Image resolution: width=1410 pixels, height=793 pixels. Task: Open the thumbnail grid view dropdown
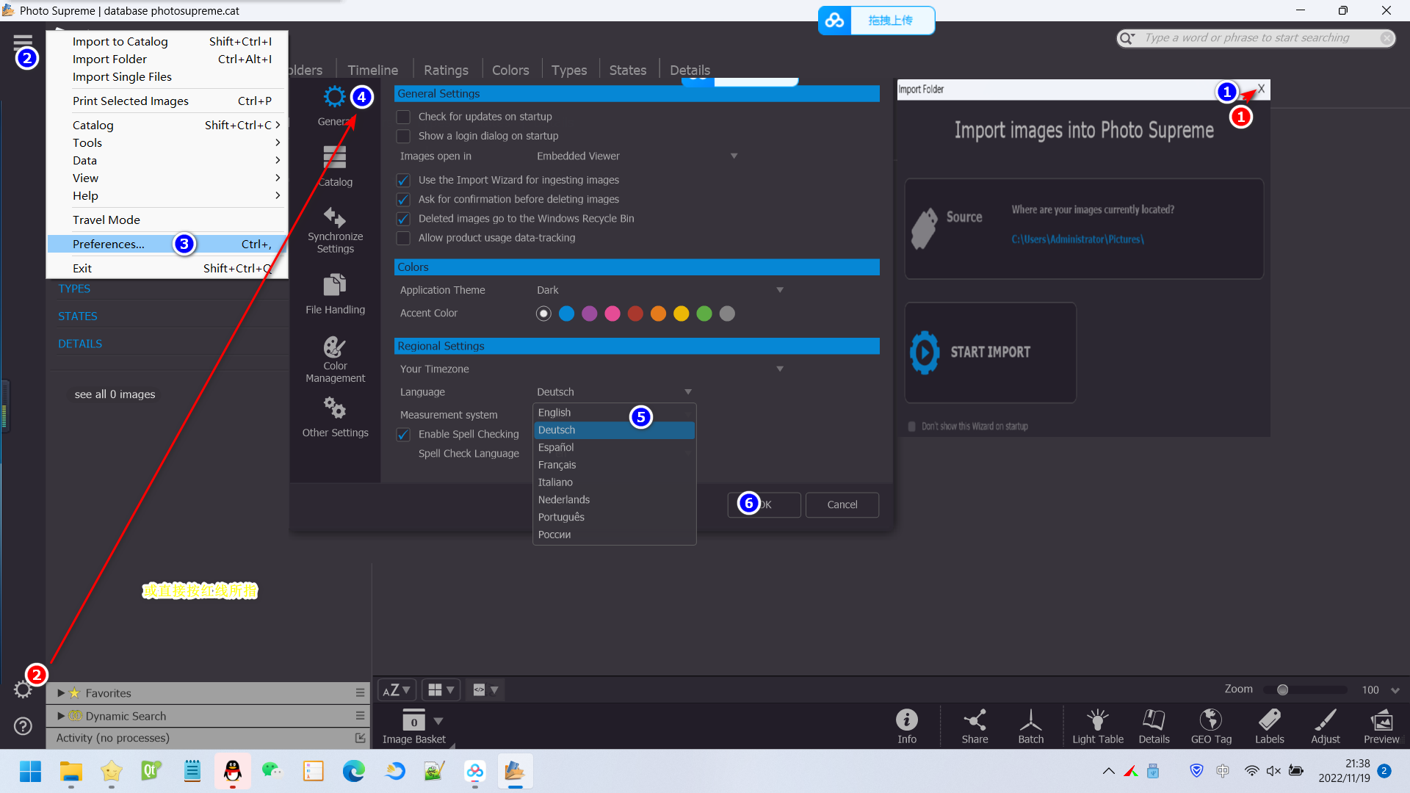coord(441,690)
